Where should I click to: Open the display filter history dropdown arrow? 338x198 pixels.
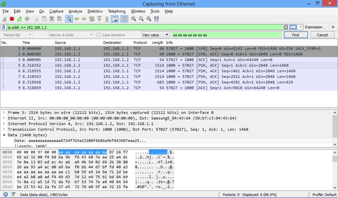[x=300, y=27]
